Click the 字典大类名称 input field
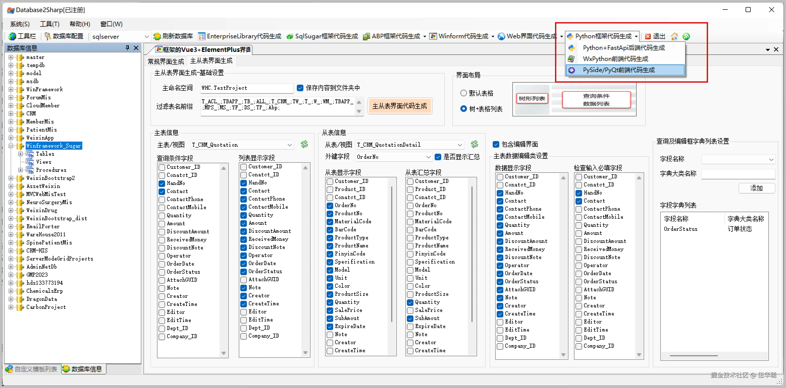The width and height of the screenshot is (786, 388). point(738,174)
